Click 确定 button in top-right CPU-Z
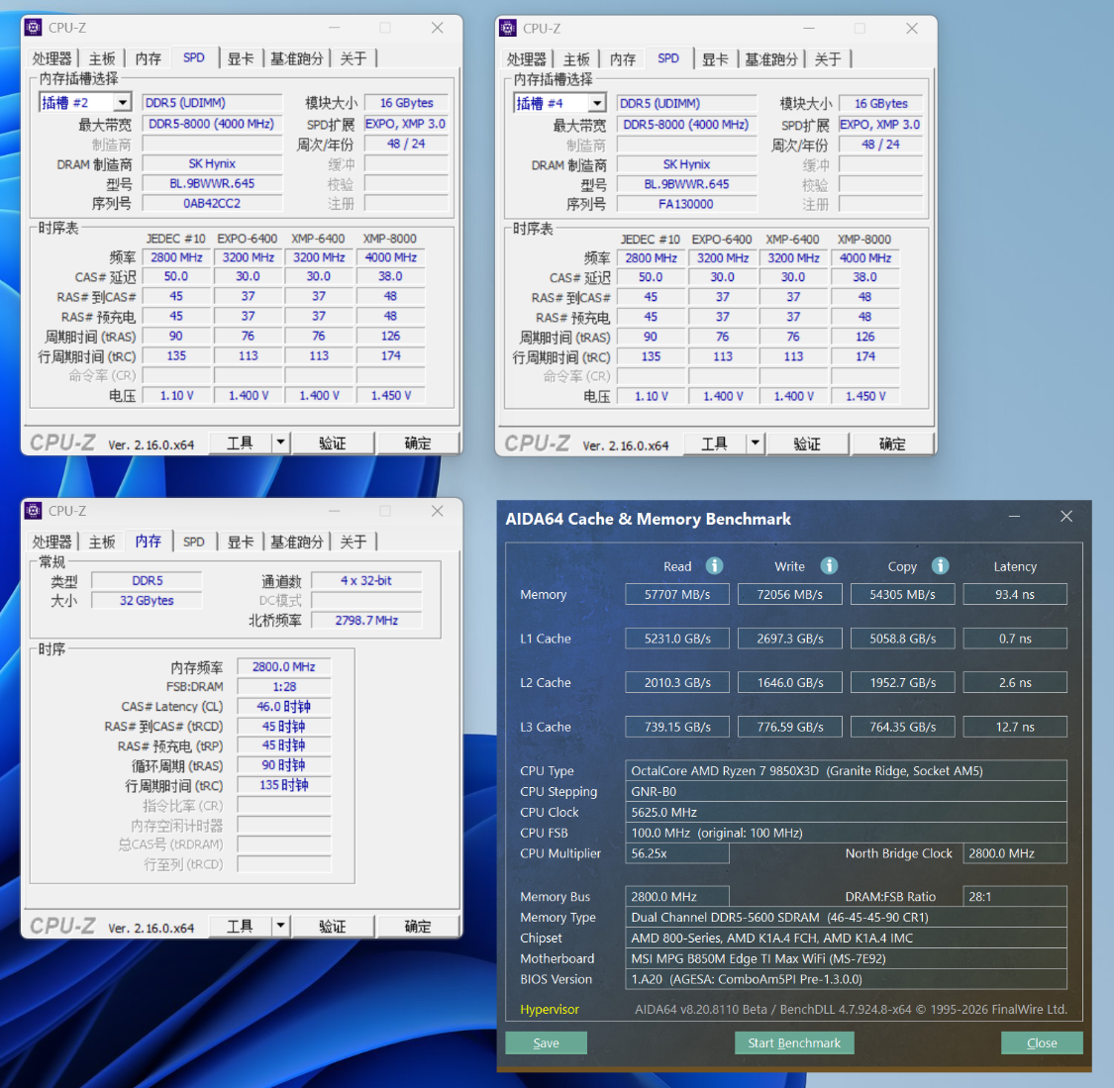 click(x=892, y=444)
